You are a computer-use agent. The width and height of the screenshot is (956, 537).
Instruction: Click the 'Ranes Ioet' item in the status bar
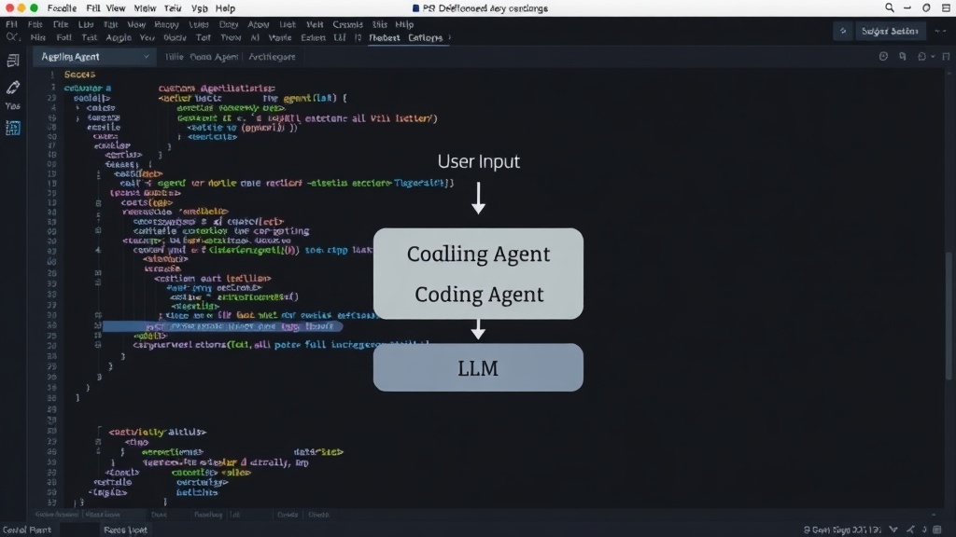pyautogui.click(x=126, y=530)
